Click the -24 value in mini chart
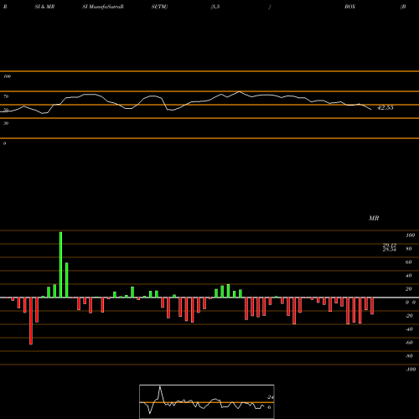419x419 pixels. point(270,397)
